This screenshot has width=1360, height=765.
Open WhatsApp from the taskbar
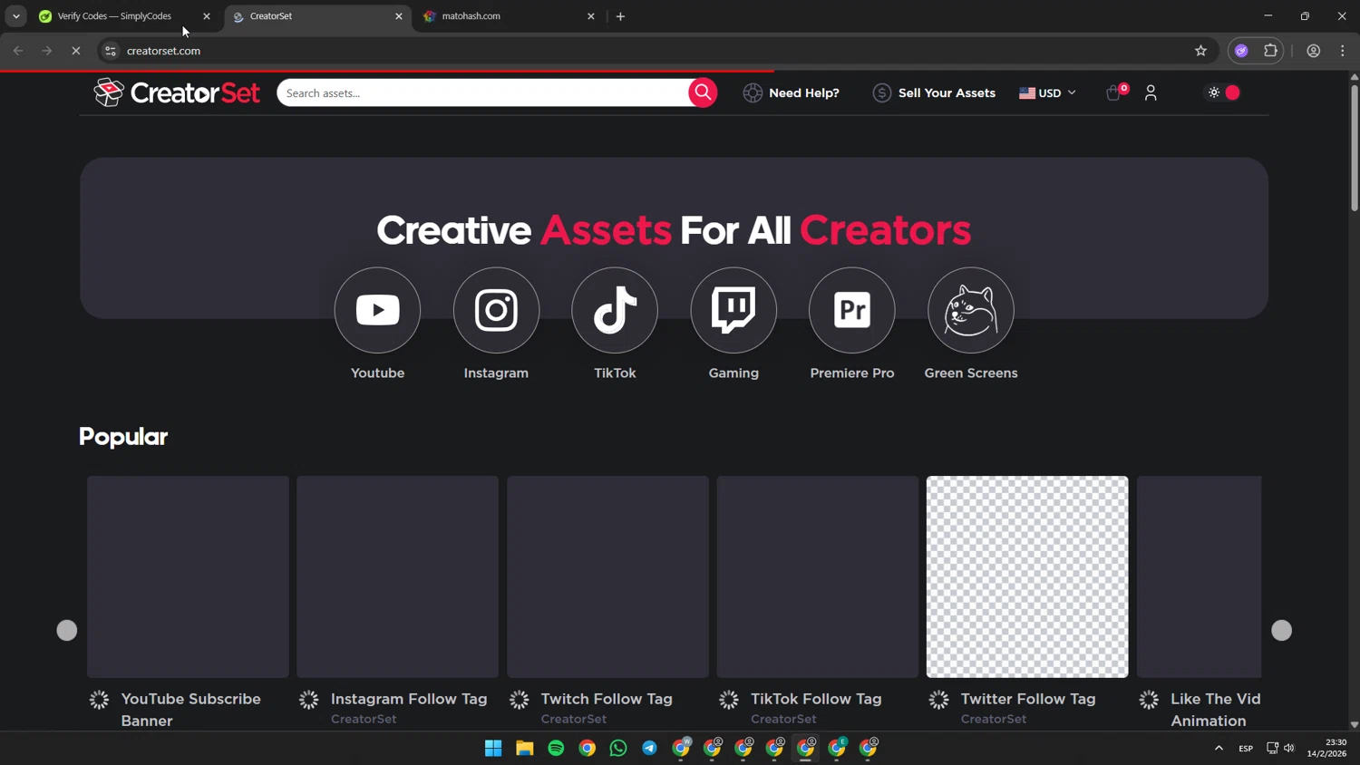(618, 748)
